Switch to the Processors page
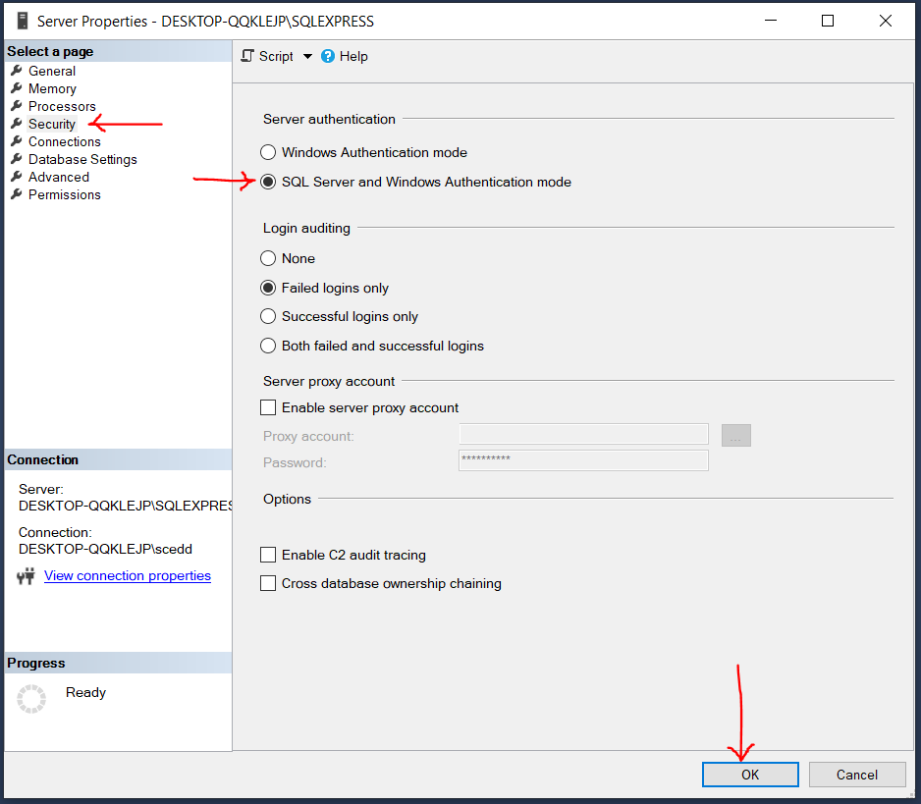 [62, 106]
